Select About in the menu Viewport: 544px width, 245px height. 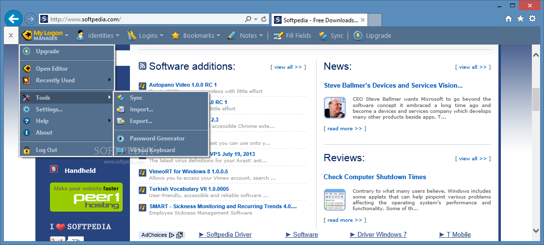(67, 132)
